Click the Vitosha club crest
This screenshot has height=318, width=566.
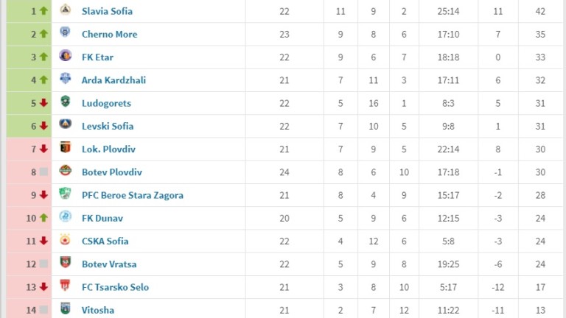(66, 309)
